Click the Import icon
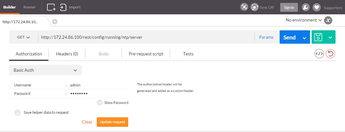 point(63,7)
